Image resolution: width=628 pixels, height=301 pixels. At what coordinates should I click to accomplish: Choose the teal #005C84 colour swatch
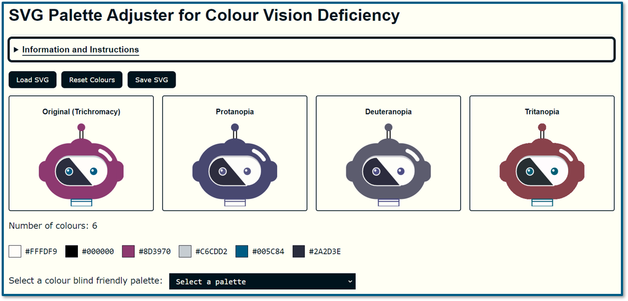tap(242, 252)
